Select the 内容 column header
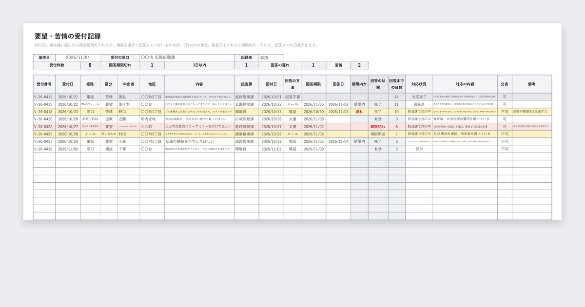This screenshot has width=585, height=307. coord(199,84)
